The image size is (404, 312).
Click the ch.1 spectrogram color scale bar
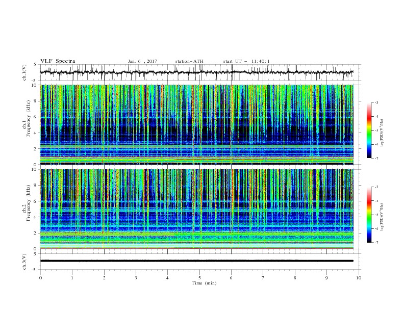(x=369, y=131)
